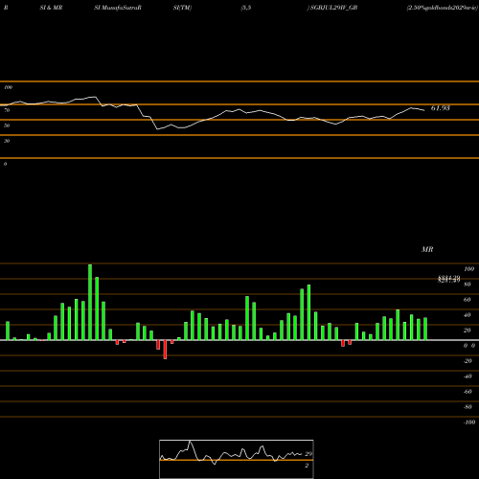The width and height of the screenshot is (479, 479).
Task: Click the RSI axis label 100
Action: click(8, 87)
